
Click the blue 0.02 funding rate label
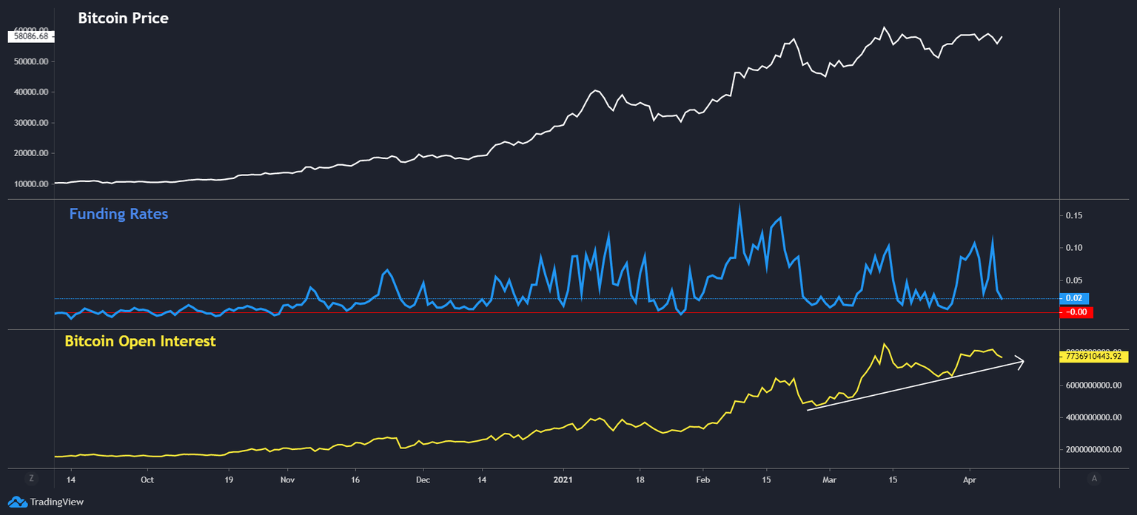(1074, 297)
